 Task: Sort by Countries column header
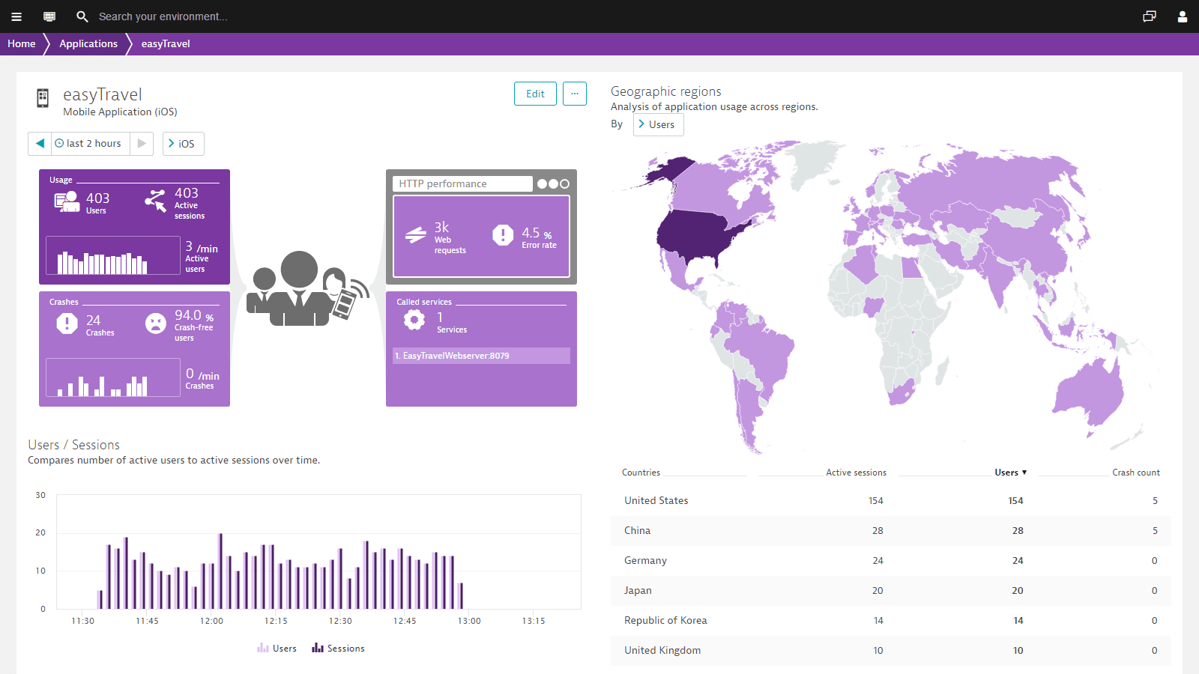641,473
